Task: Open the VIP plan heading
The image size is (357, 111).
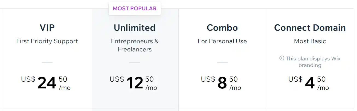Action: click(47, 27)
